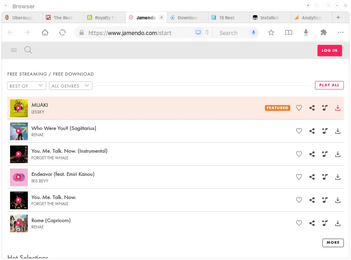Download You. Me. Talk. Now. (Instrumental)
Image resolution: width=351 pixels, height=260 pixels.
[x=337, y=154]
